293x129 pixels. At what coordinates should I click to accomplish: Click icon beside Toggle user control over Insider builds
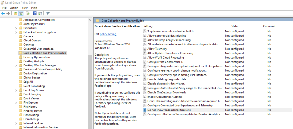point(145,31)
